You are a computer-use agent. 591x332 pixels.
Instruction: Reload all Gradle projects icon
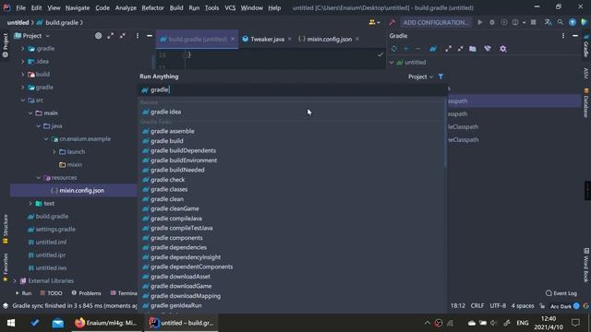(x=394, y=49)
